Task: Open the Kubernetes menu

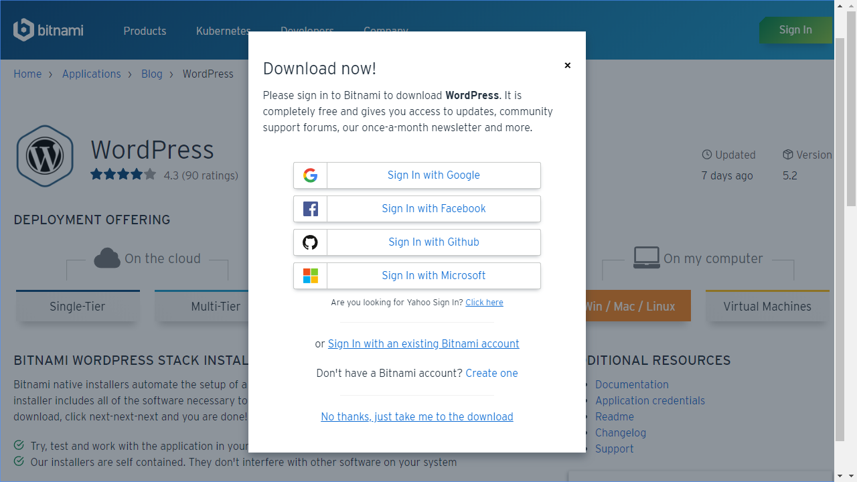Action: (x=222, y=31)
